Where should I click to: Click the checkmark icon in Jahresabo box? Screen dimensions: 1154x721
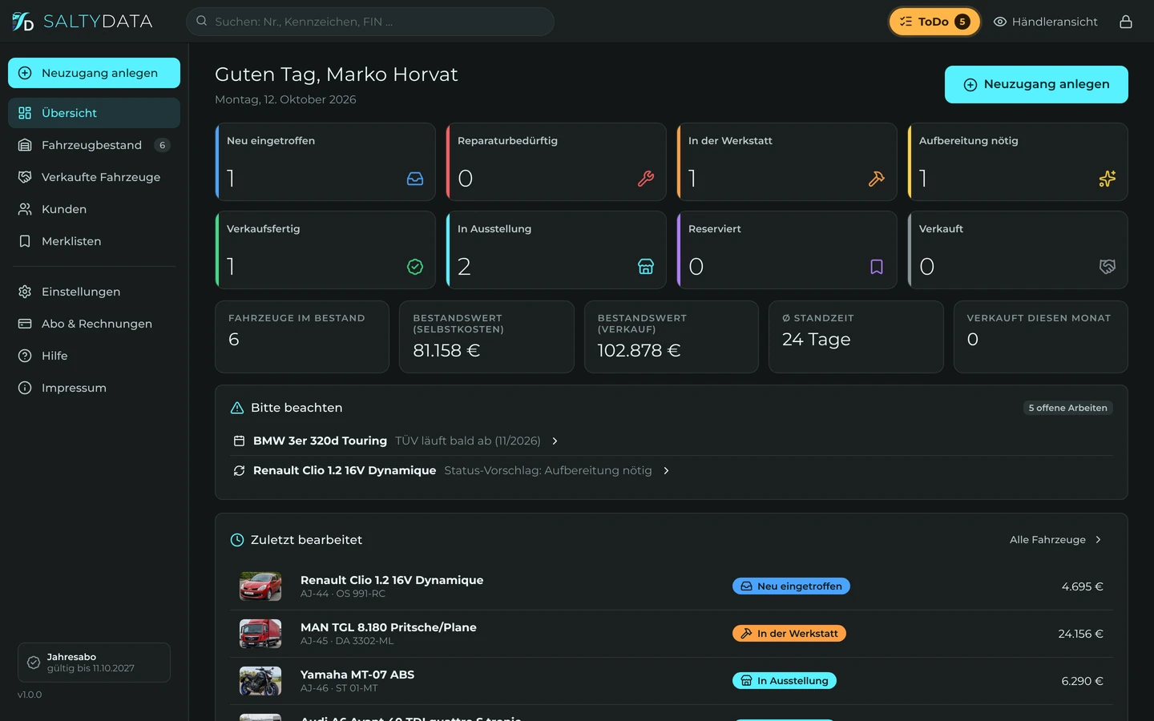34,663
